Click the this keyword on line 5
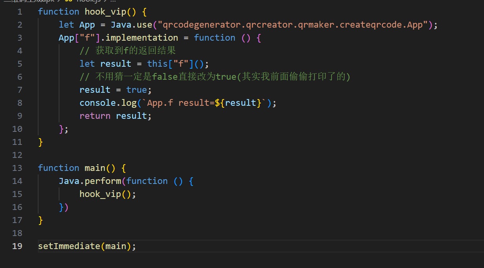484x268 pixels. [158, 64]
